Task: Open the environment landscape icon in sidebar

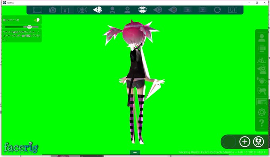Action: (262, 60)
